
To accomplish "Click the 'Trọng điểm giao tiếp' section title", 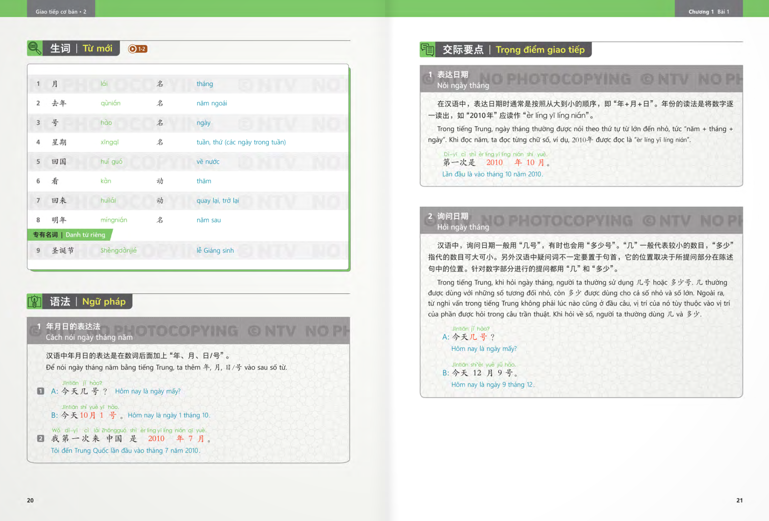I will [x=540, y=50].
